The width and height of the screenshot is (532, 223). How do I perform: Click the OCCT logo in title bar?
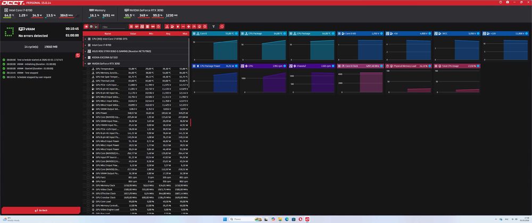click(12, 2)
